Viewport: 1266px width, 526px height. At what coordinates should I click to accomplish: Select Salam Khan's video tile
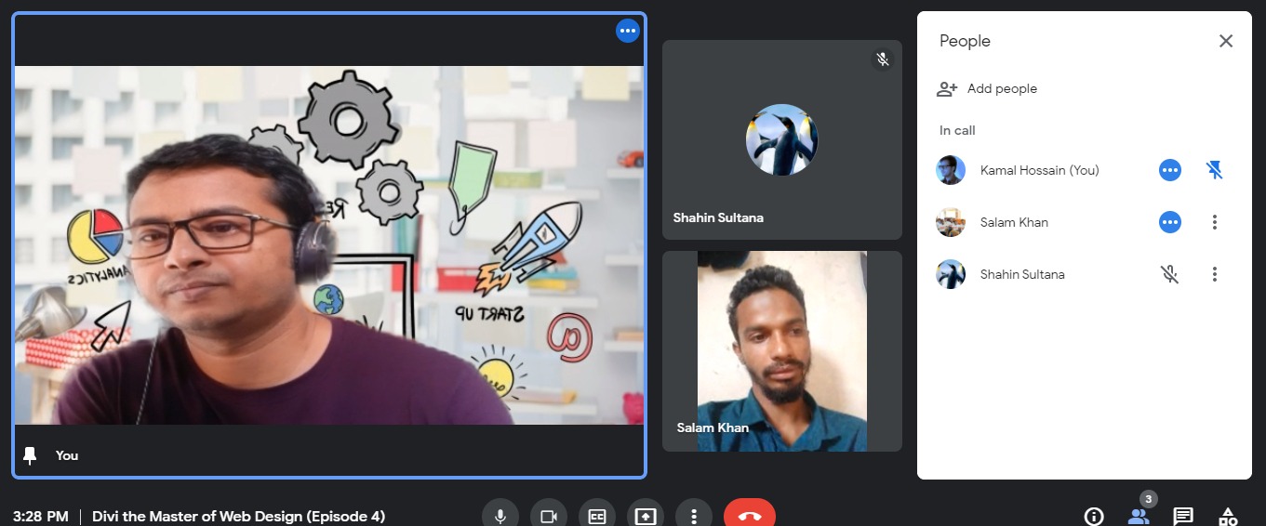click(x=781, y=351)
